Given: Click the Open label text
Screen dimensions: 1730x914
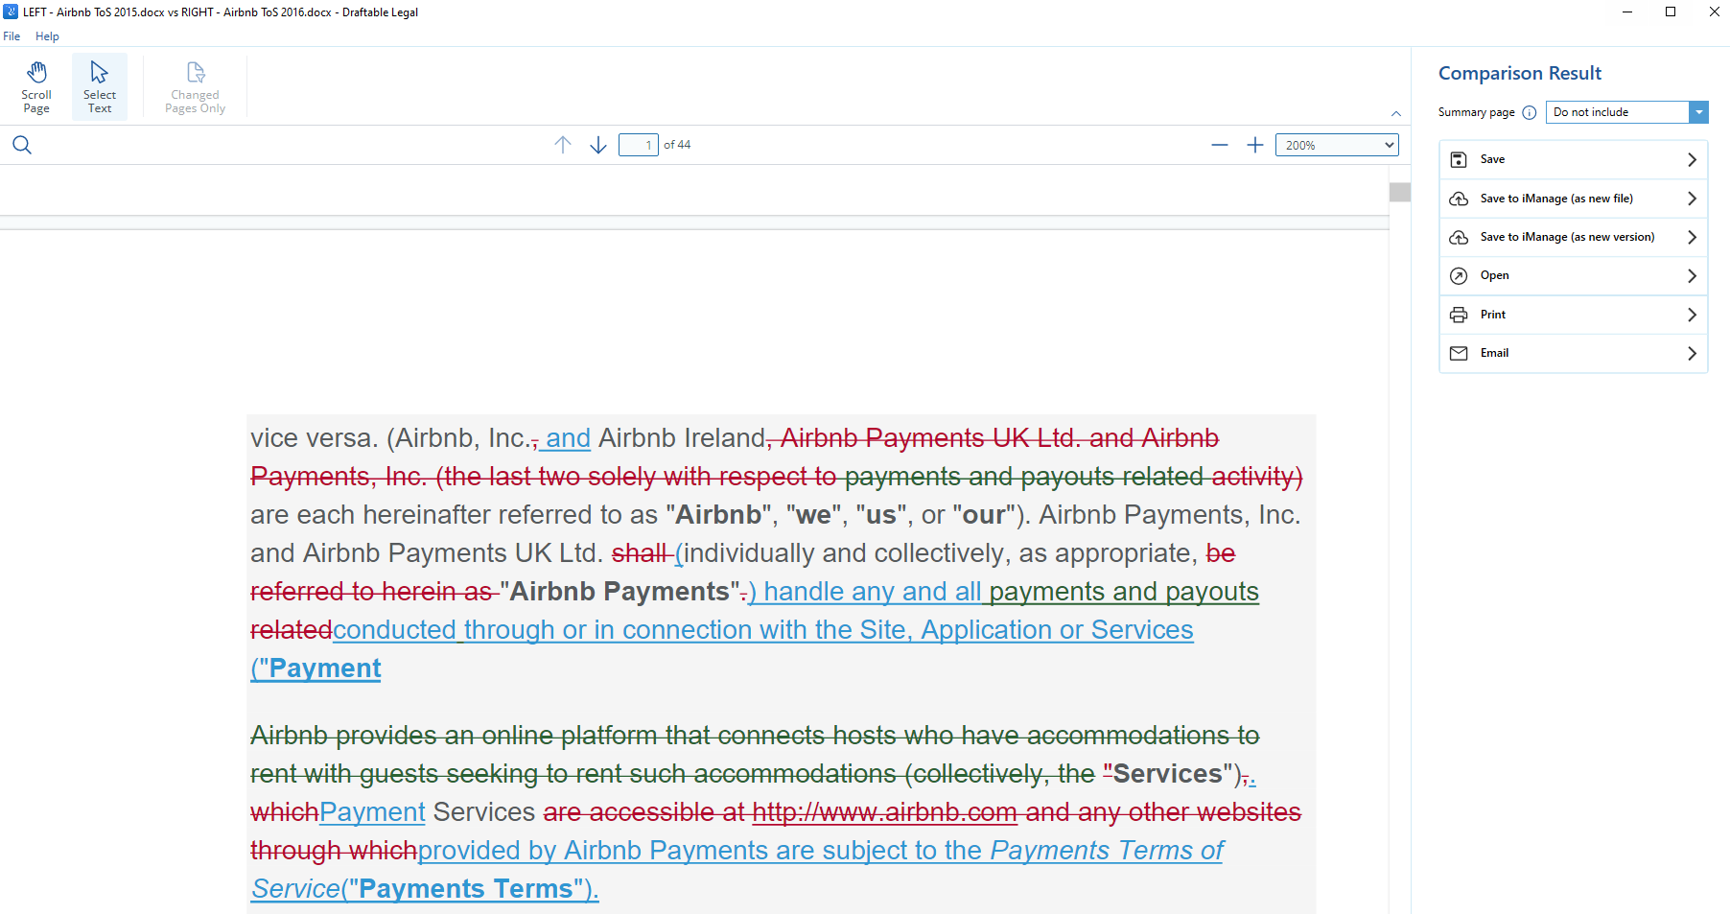Looking at the screenshot, I should [1494, 275].
